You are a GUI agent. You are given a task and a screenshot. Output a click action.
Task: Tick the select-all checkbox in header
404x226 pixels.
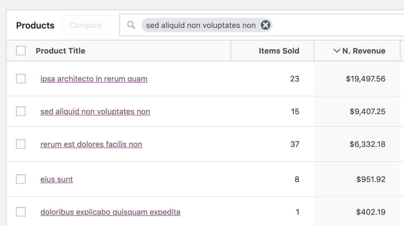point(21,51)
